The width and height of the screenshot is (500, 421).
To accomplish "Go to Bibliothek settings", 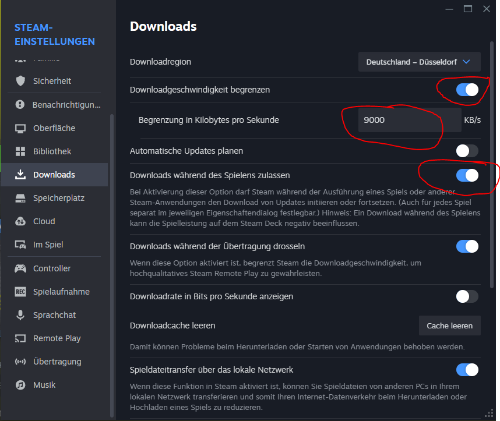I will 54,151.
